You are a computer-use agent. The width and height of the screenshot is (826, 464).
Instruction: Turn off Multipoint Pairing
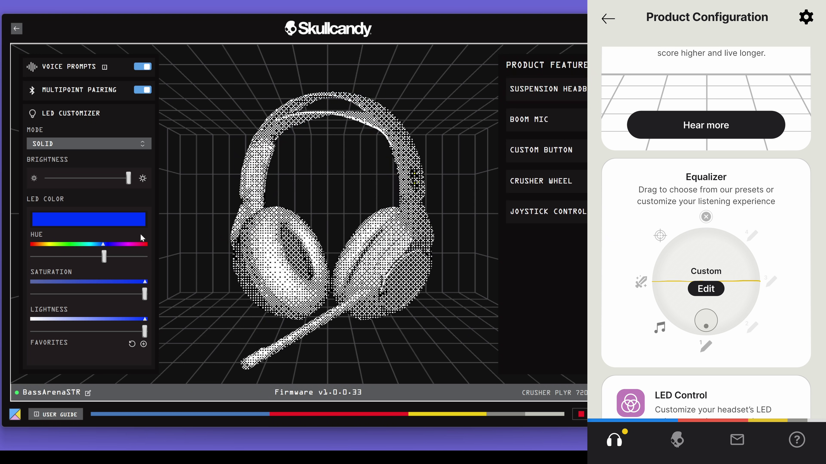[x=142, y=89]
